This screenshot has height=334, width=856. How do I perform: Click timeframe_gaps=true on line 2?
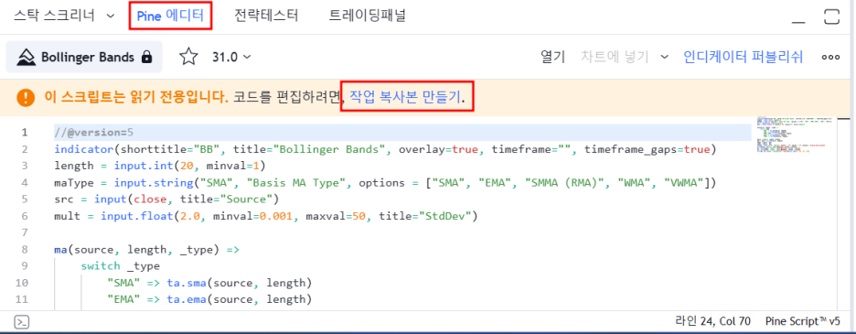pos(647,149)
